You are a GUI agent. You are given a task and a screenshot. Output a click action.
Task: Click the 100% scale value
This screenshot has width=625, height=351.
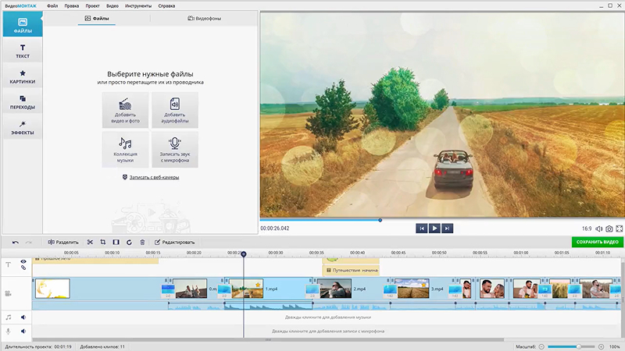coord(615,346)
